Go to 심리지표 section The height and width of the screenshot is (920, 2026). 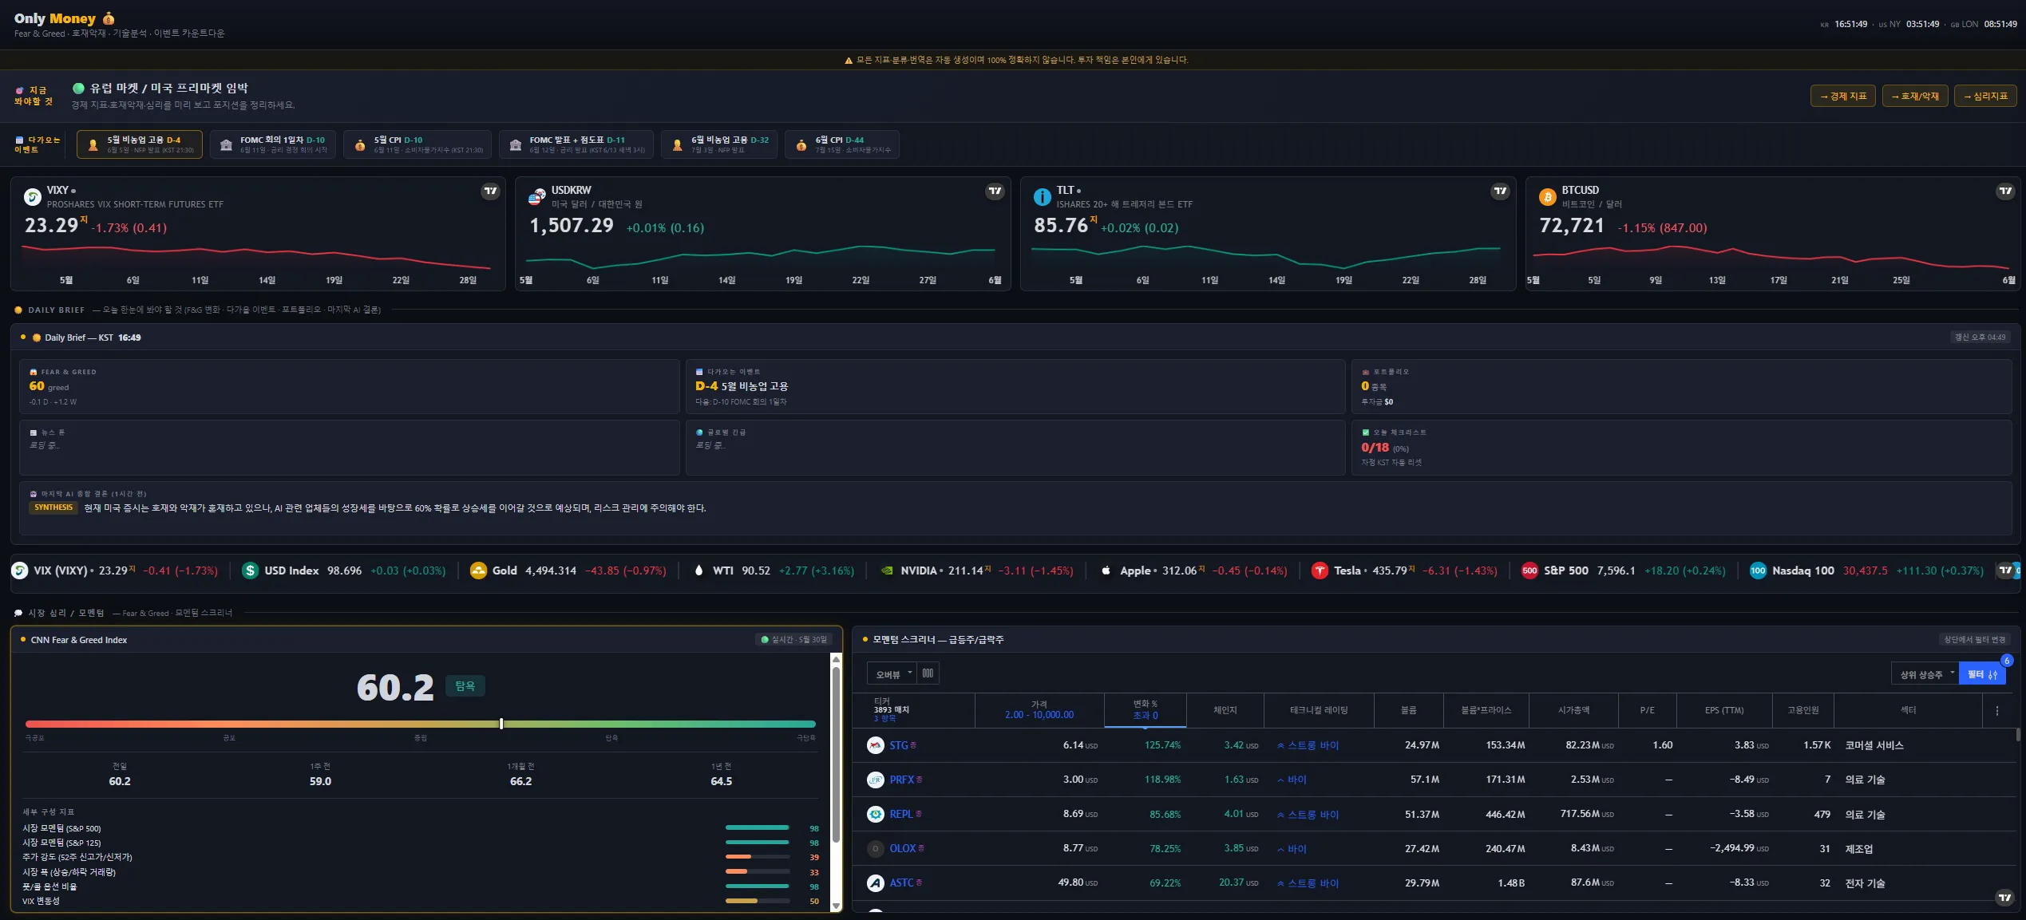[1986, 96]
